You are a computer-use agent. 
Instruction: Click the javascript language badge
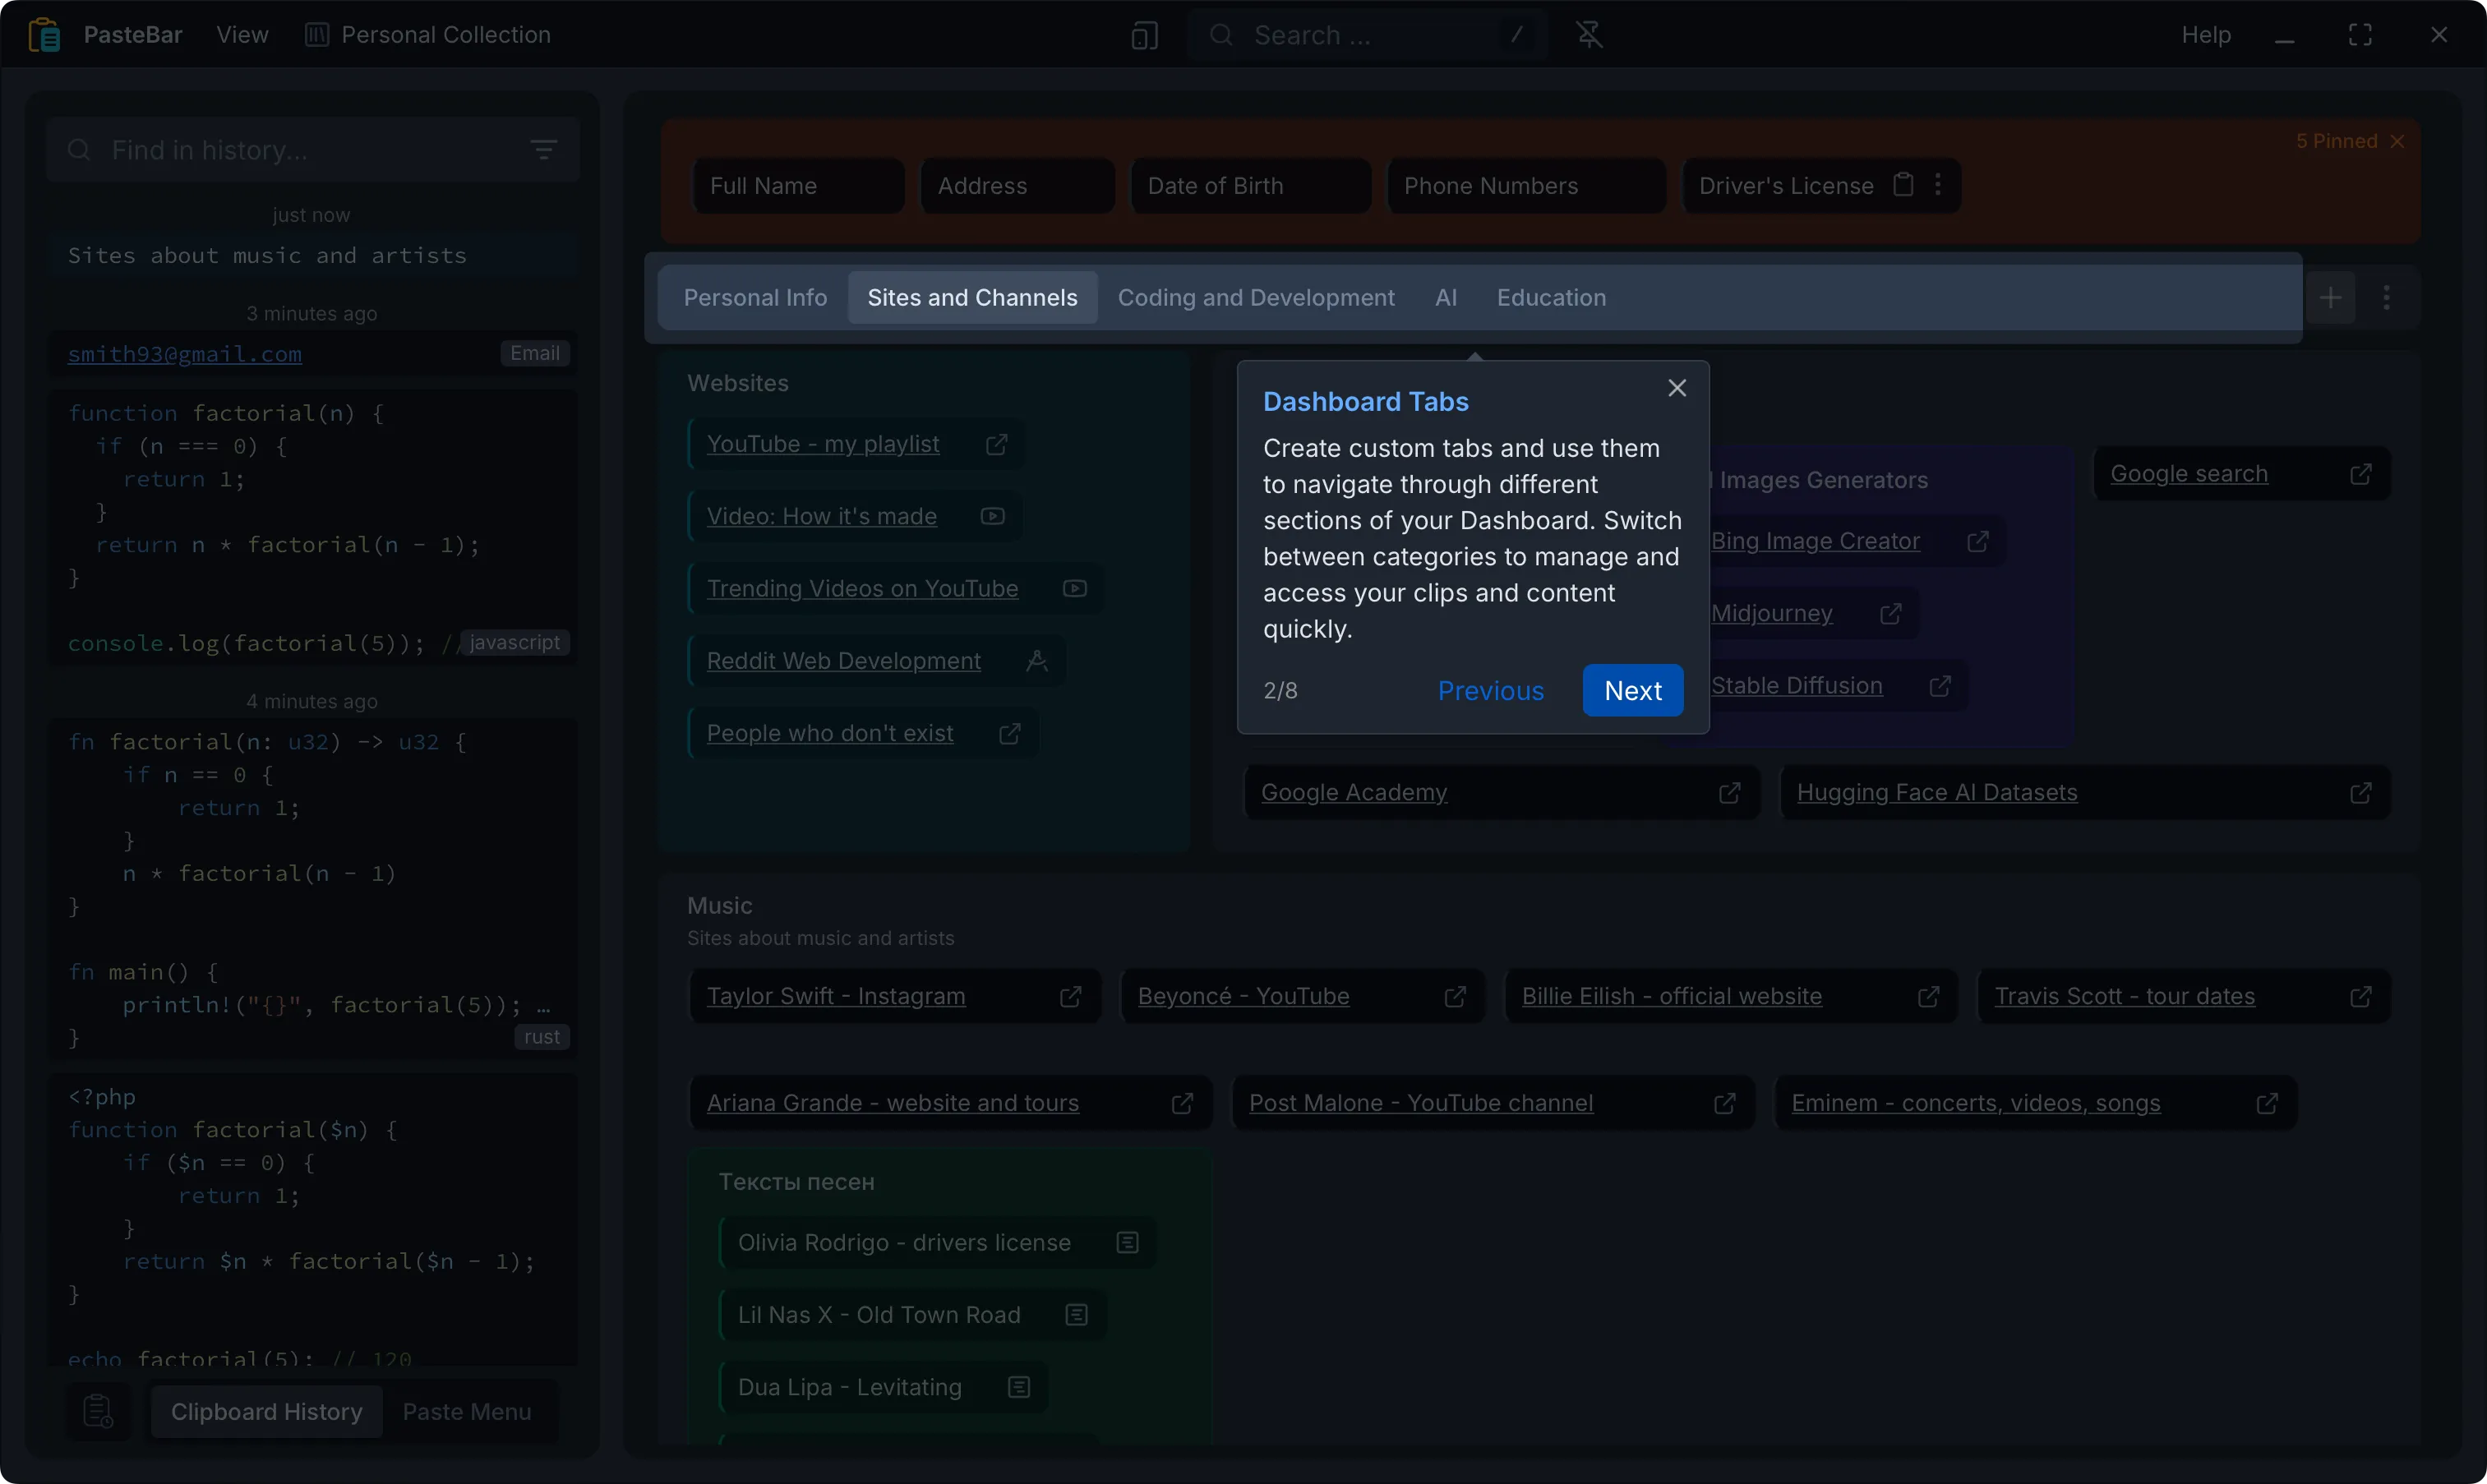[x=514, y=643]
